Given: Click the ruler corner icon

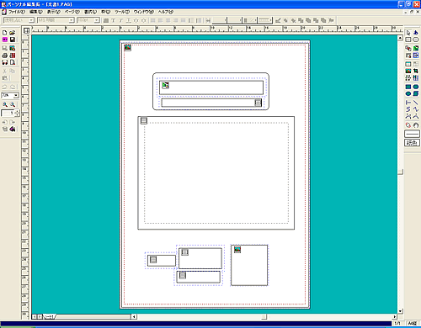Looking at the screenshot, I should click(26, 30).
